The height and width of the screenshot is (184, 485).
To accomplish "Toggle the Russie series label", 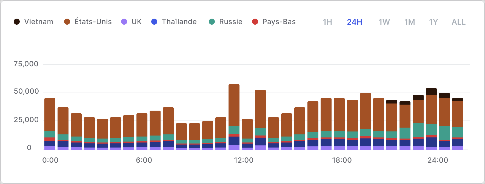I will tap(231, 22).
